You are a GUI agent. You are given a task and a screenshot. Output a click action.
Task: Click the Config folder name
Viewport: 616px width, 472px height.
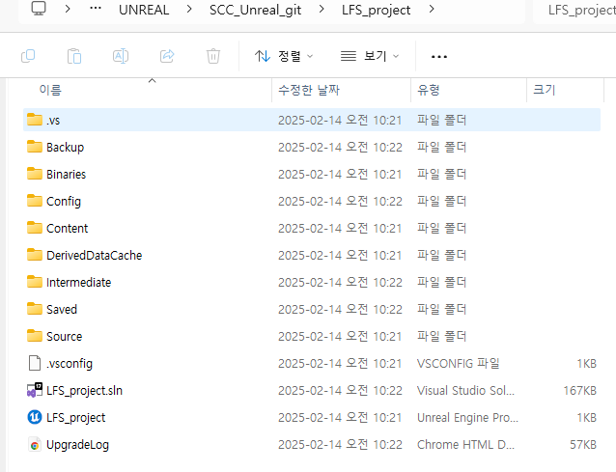tap(64, 202)
